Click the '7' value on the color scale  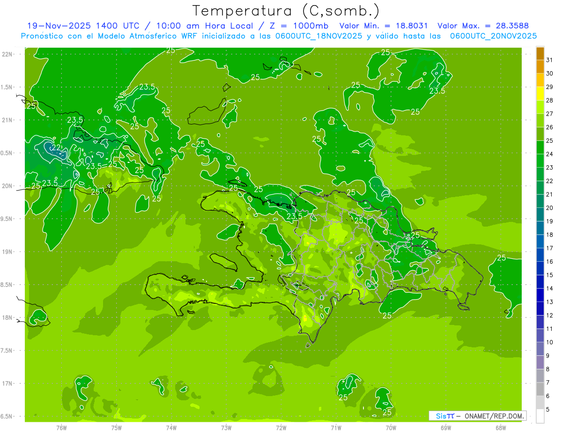coord(548,383)
